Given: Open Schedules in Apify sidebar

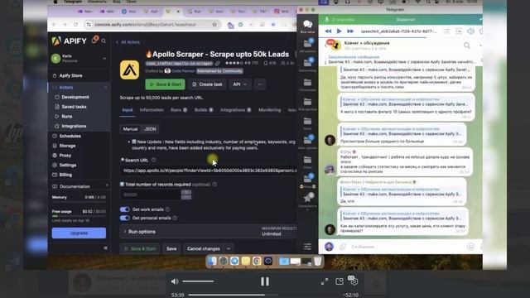Looking at the screenshot, I should click(x=70, y=136).
